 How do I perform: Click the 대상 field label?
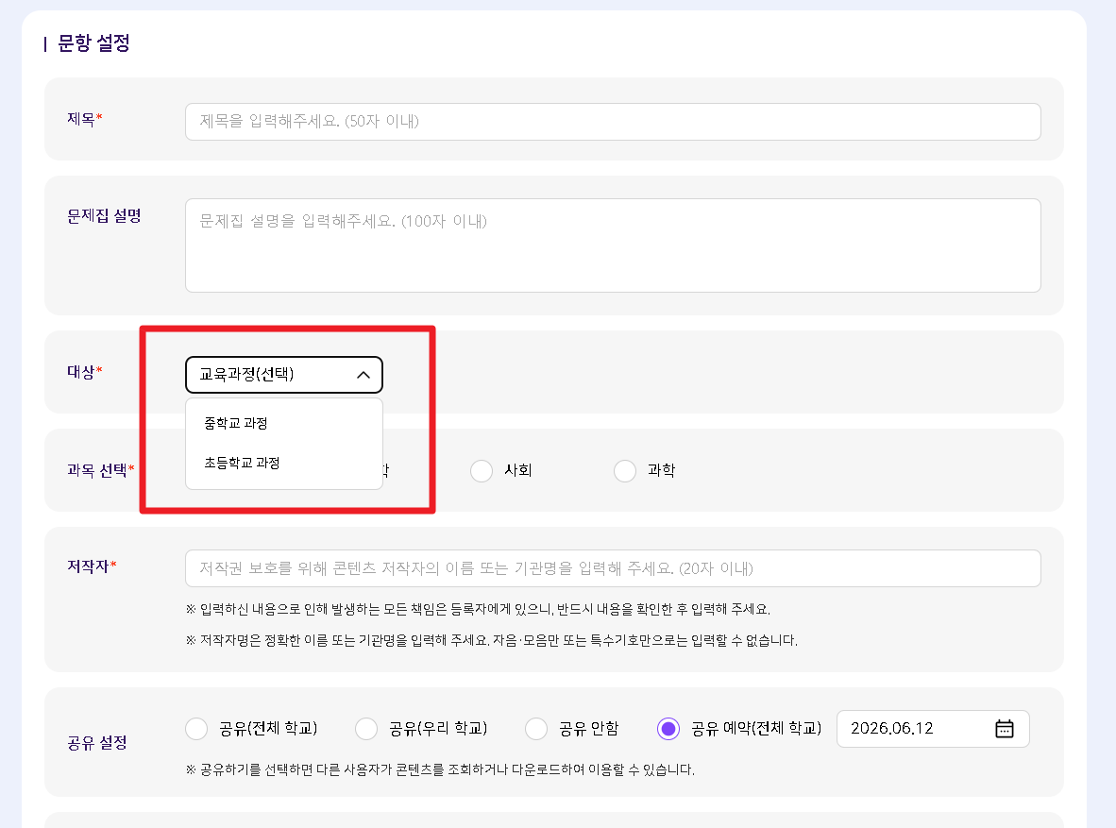85,372
